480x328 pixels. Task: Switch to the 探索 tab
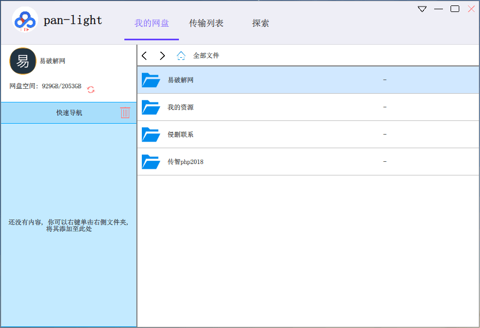pyautogui.click(x=260, y=23)
